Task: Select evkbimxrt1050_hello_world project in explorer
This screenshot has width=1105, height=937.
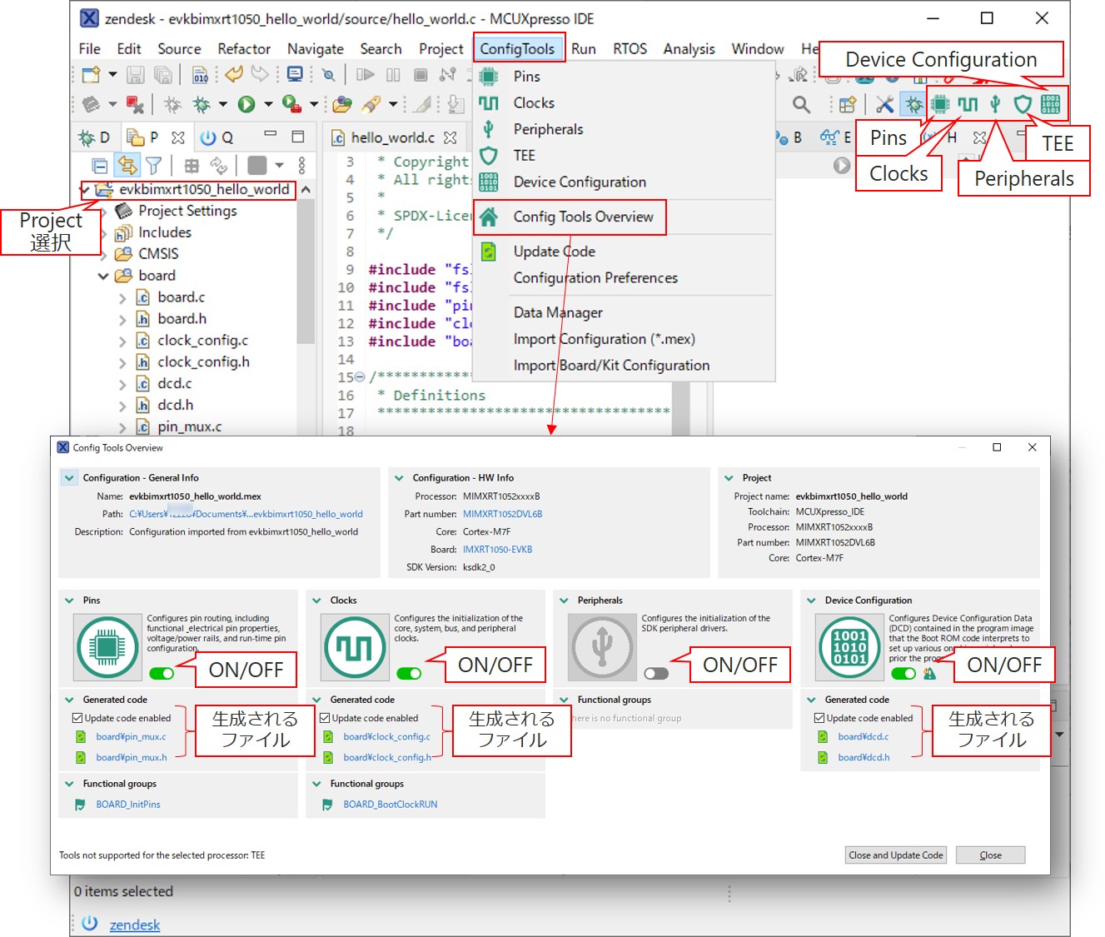Action: [204, 190]
